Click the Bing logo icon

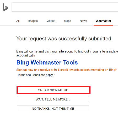[x=5, y=7]
